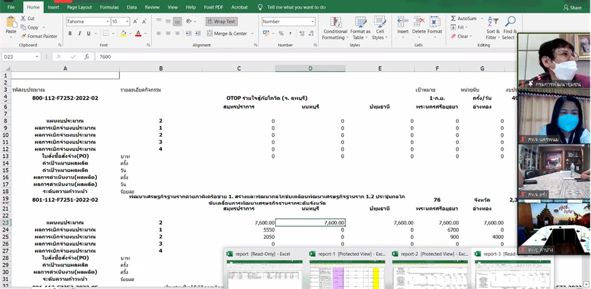
Task: Toggle middle vertical alignment
Action: click(x=168, y=21)
